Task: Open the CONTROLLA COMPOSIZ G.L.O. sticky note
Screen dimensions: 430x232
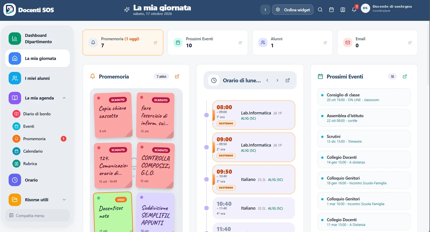Action: pyautogui.click(x=155, y=165)
